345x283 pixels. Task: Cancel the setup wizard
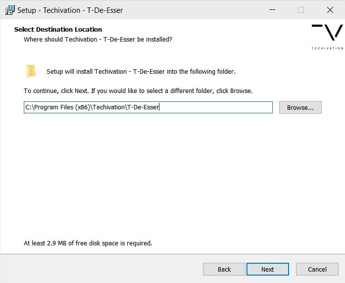[317, 269]
